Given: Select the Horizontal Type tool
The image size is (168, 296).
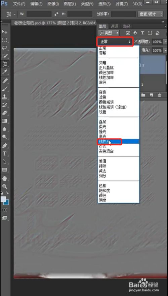Looking at the screenshot, I should (x=4, y=154).
